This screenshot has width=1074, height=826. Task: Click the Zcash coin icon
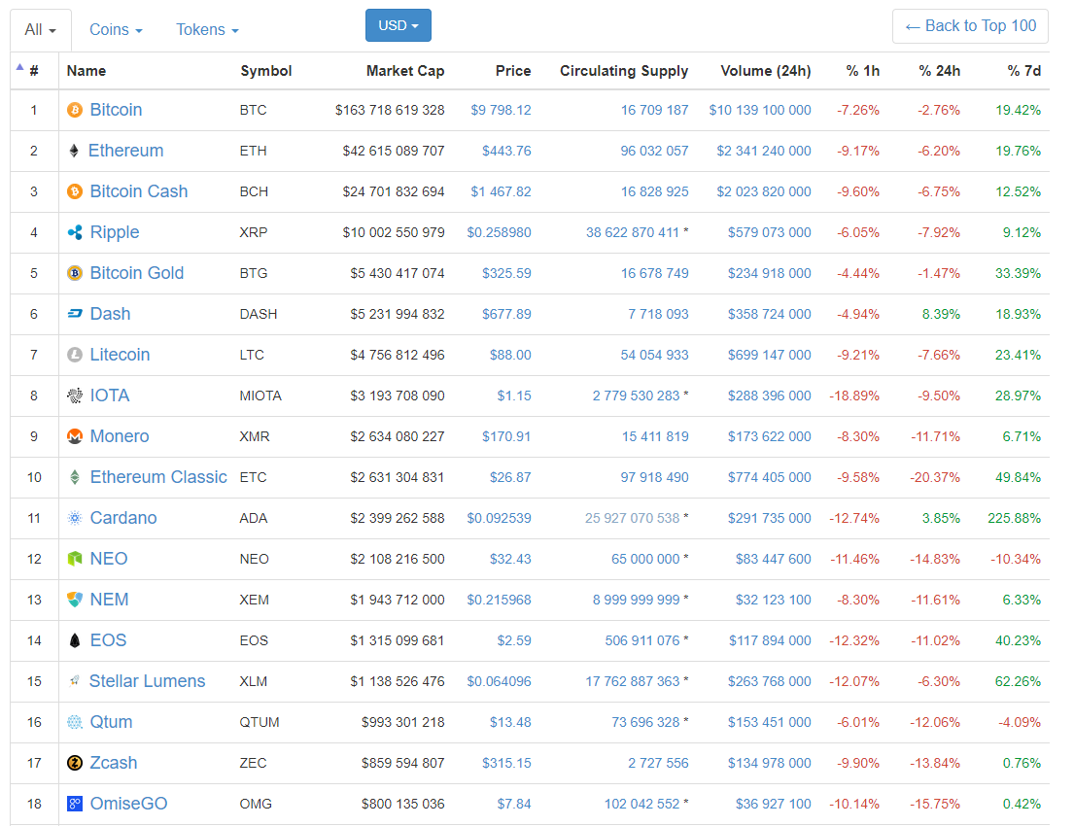click(75, 763)
